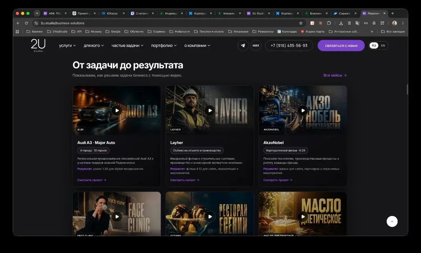Switch to the Индивид tab
The width and height of the screenshot is (421, 253).
171,13
